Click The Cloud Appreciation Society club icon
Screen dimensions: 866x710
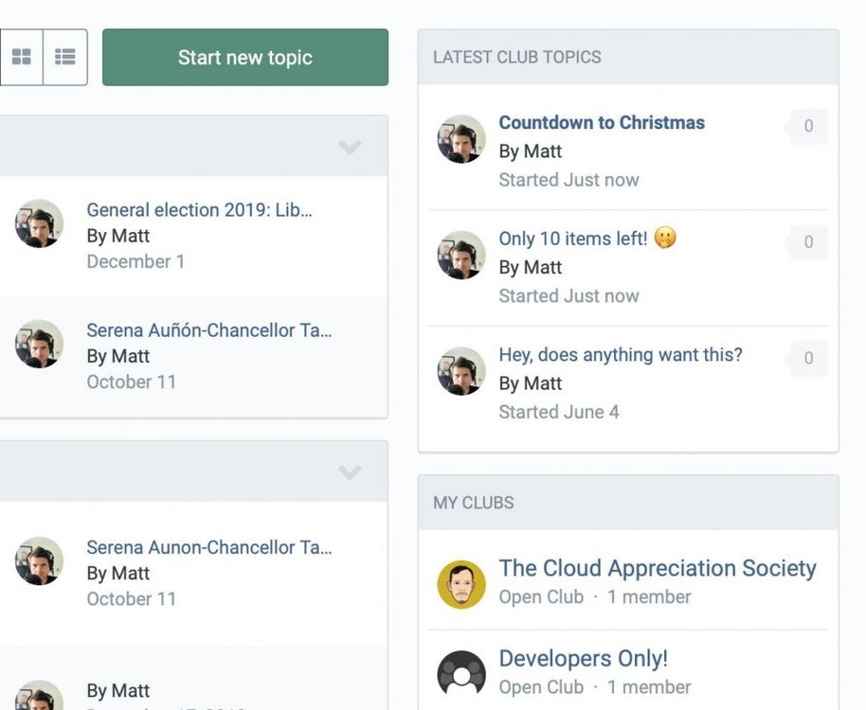pyautogui.click(x=461, y=584)
